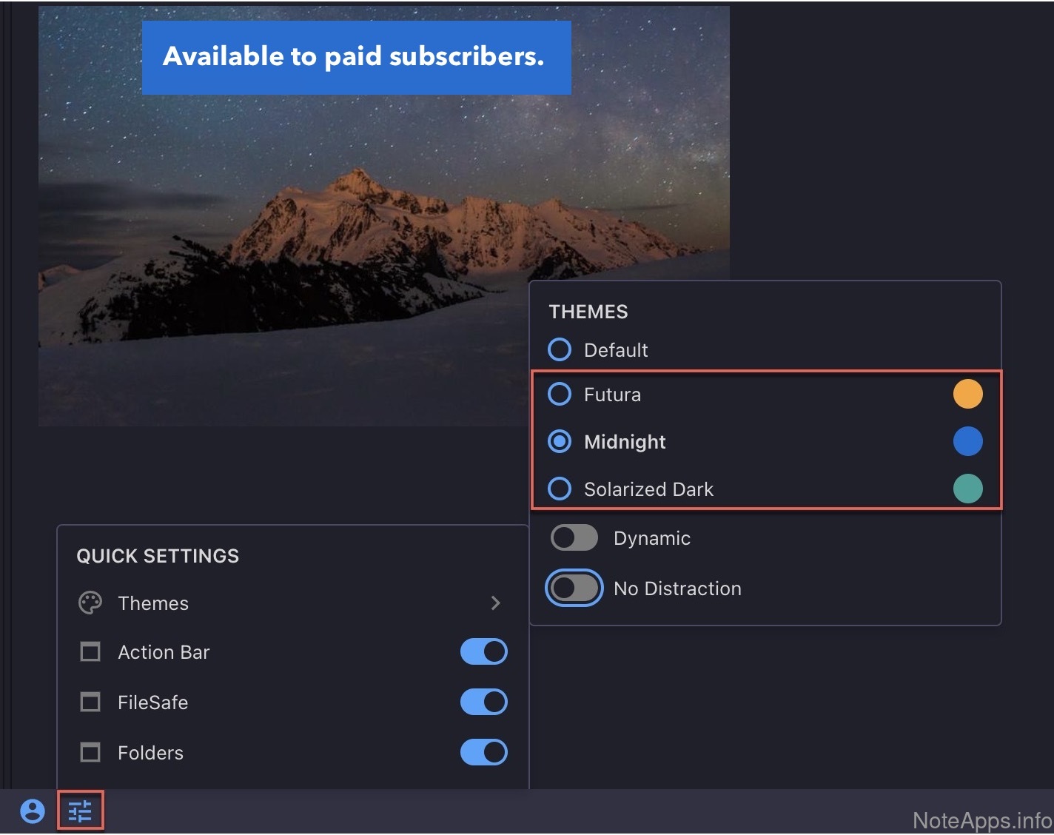
Task: Open the Themes menu item
Action: pos(153,603)
